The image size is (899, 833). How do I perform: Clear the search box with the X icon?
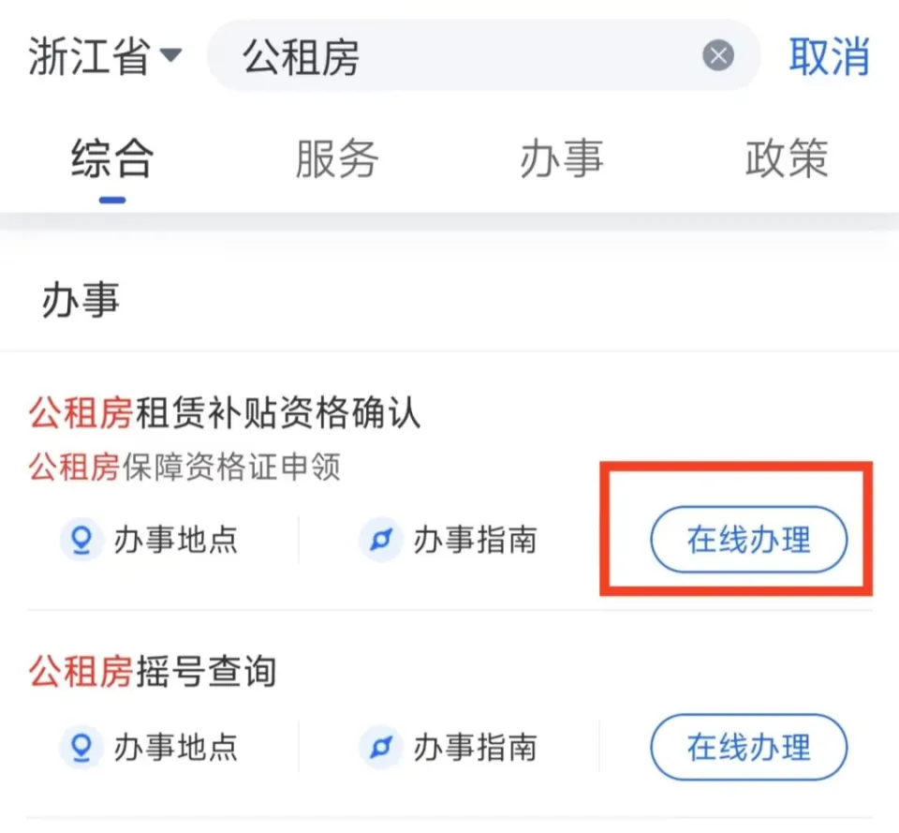[717, 57]
